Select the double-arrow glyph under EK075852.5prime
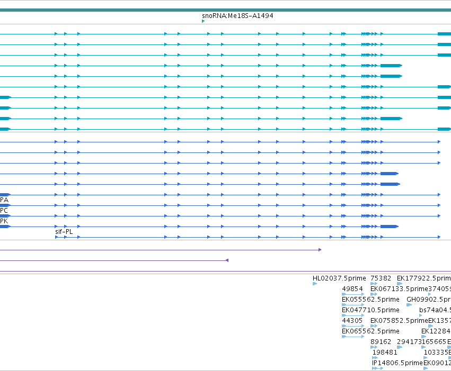Viewport: 451px width, 371px height. (x=374, y=326)
